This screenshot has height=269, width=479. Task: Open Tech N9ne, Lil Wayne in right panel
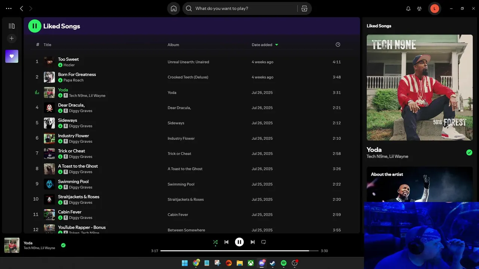pos(387,157)
